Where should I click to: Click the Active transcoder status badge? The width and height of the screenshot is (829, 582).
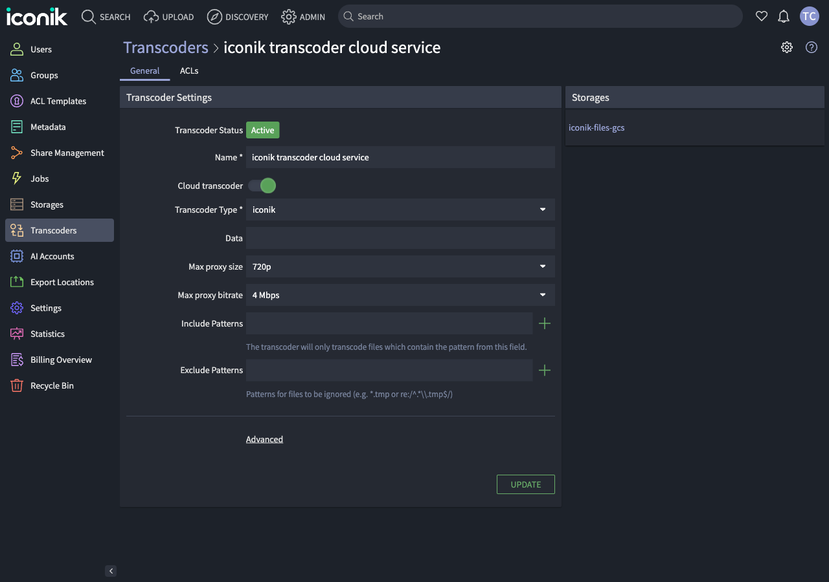[x=262, y=130]
